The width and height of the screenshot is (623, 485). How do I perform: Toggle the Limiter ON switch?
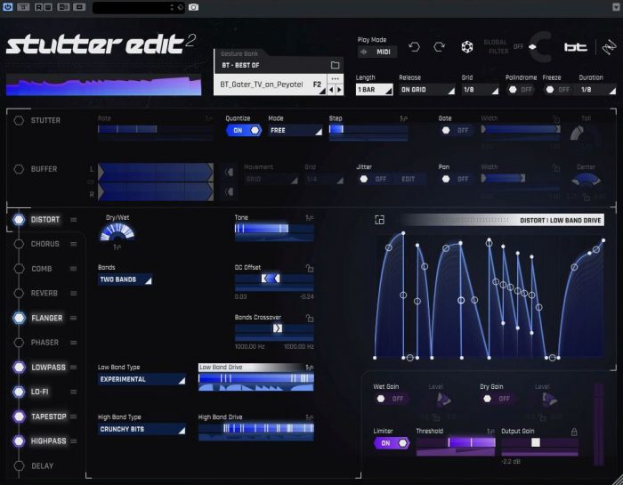[392, 443]
